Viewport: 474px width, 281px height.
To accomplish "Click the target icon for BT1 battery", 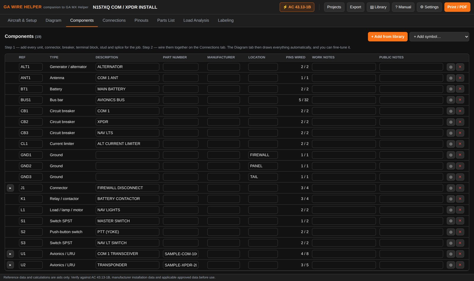I will 451,89.
